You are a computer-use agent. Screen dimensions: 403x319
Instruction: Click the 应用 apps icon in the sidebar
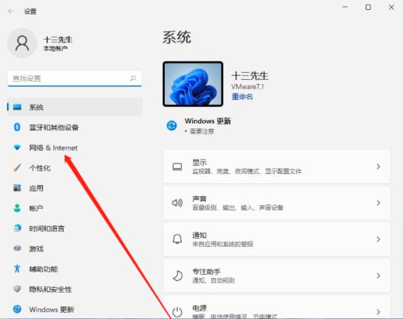[17, 188]
